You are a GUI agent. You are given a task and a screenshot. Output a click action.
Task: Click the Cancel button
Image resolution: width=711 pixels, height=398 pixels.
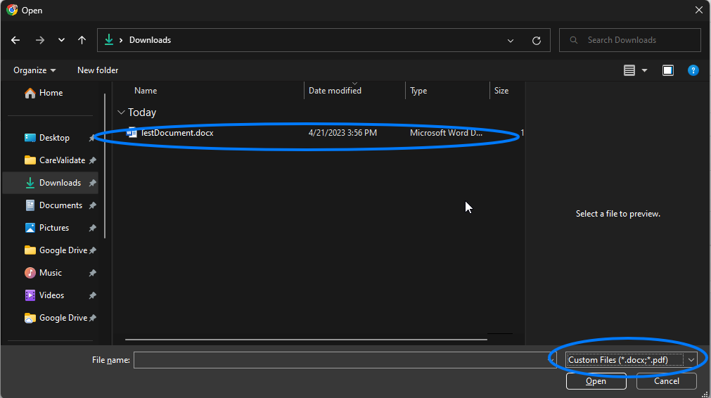pyautogui.click(x=666, y=381)
